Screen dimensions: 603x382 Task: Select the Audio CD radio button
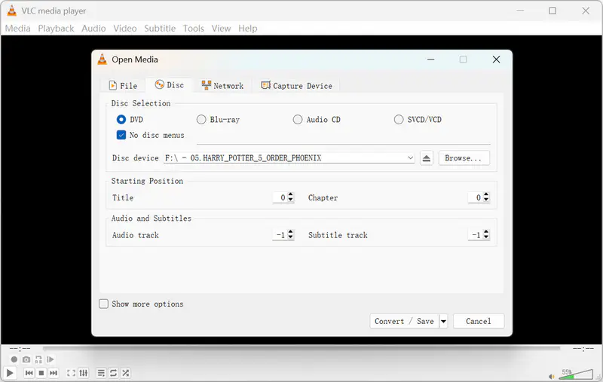pyautogui.click(x=298, y=120)
